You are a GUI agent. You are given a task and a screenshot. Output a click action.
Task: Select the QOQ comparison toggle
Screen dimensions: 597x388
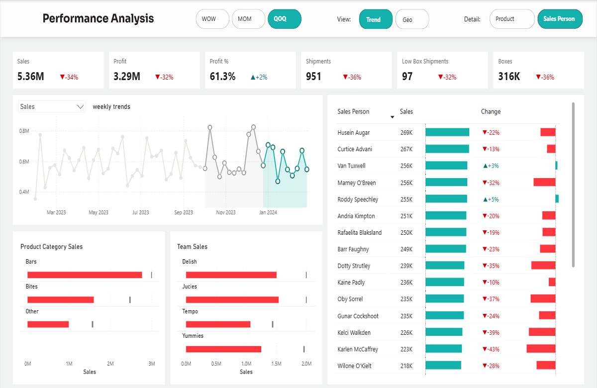[x=284, y=19]
